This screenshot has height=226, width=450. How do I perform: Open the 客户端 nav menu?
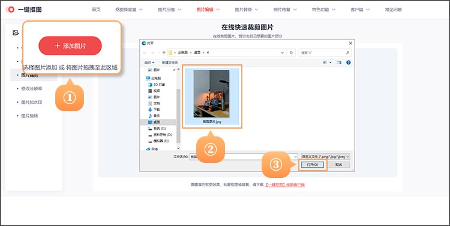point(359,10)
